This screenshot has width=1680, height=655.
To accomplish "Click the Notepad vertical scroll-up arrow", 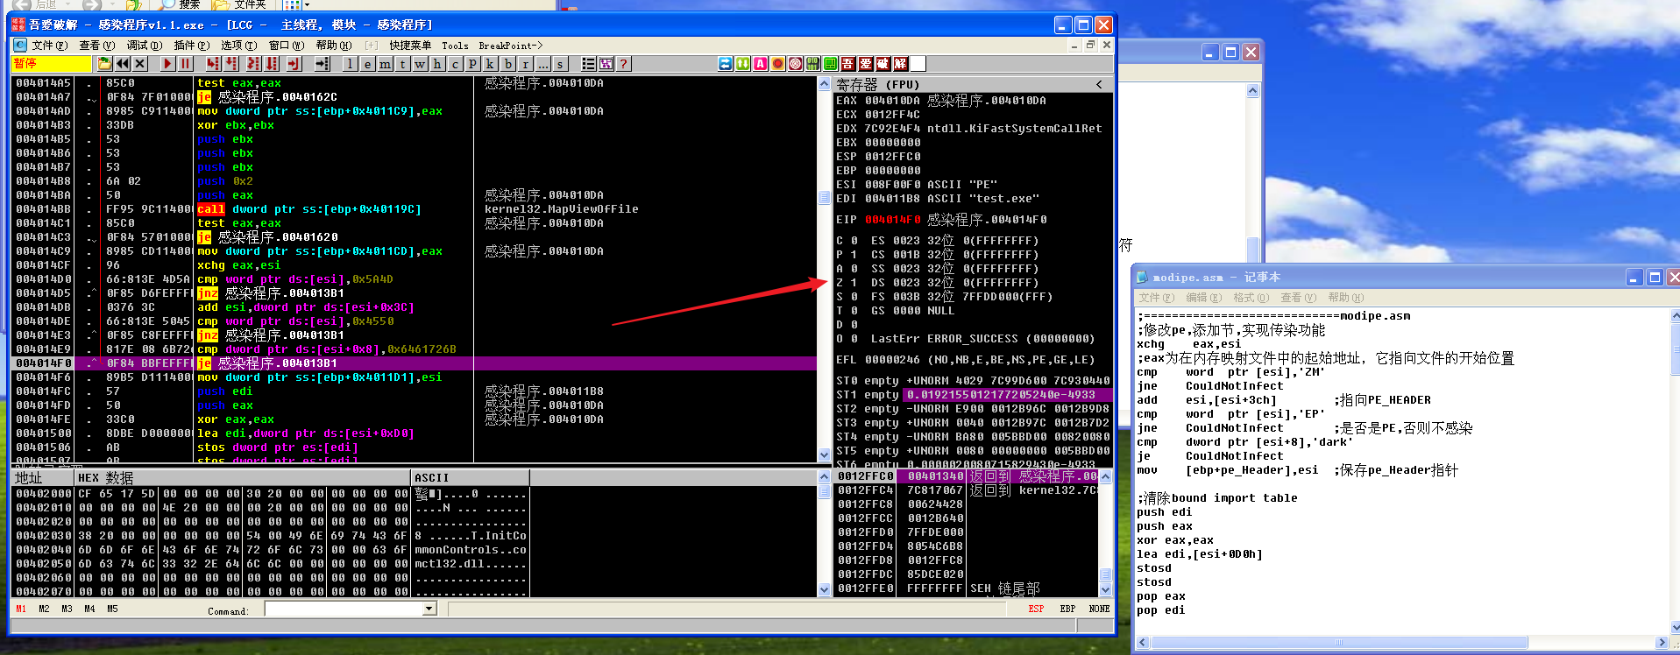I will (1675, 316).
